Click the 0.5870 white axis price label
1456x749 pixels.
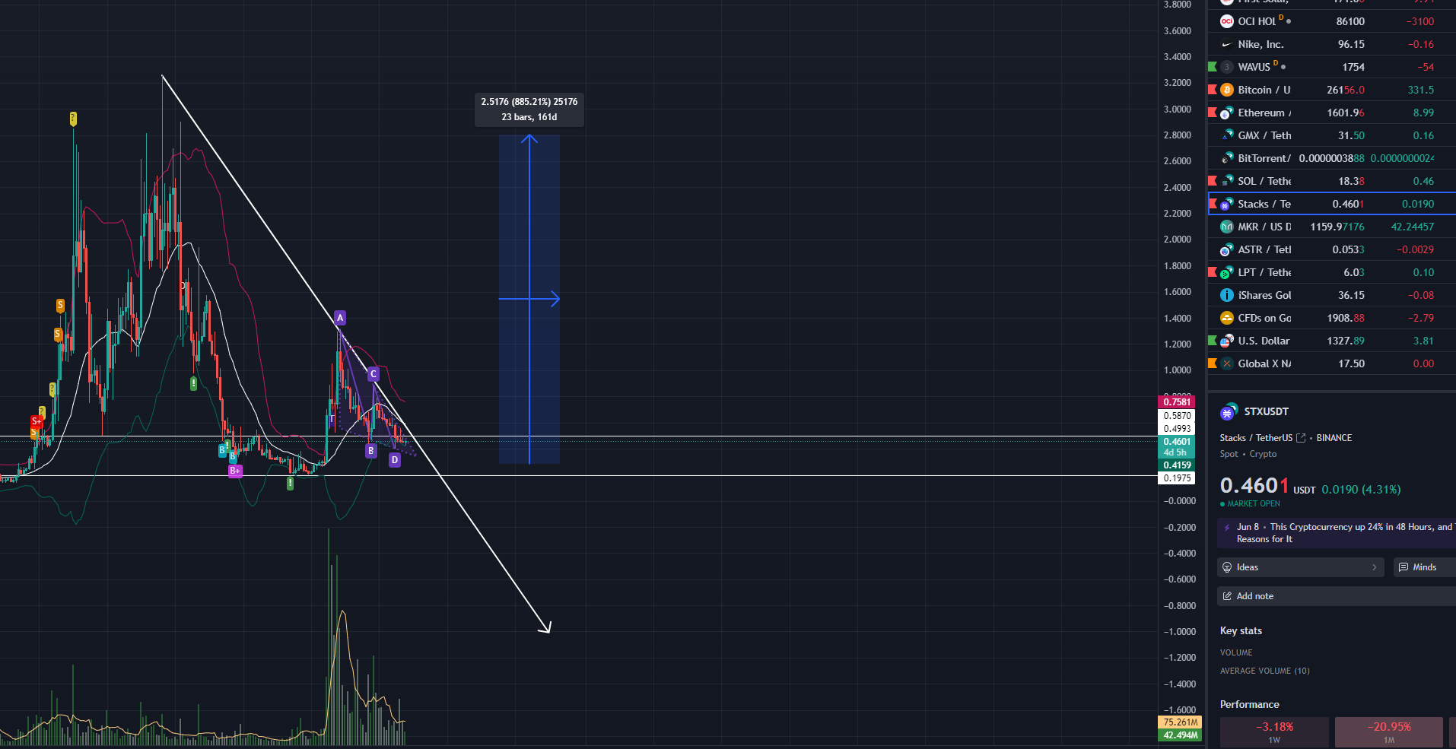[x=1176, y=416]
